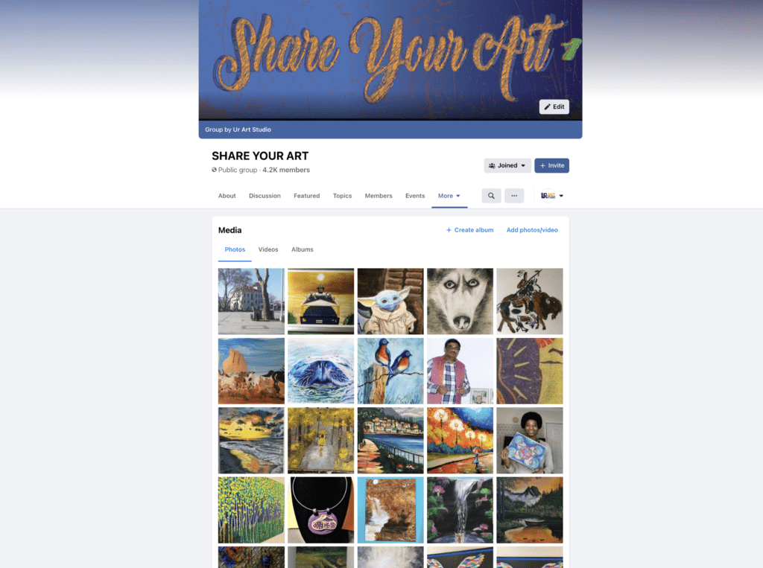Open the Joined dropdown
Screen dimensions: 763x568
pos(507,165)
